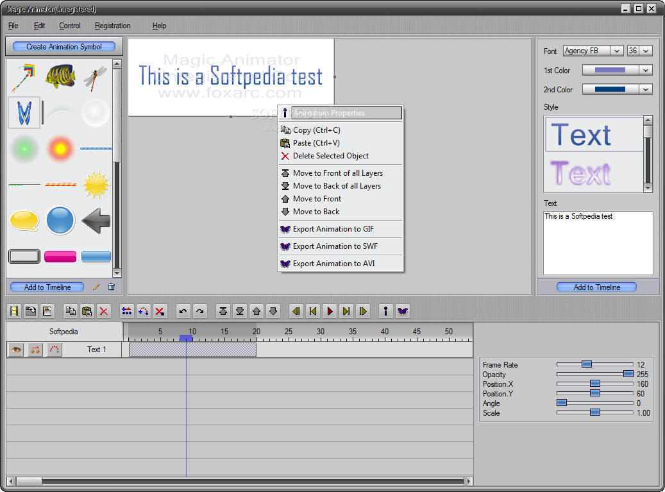Click the toolbar move to front of all layers icon
665x492 pixels.
coord(223,311)
